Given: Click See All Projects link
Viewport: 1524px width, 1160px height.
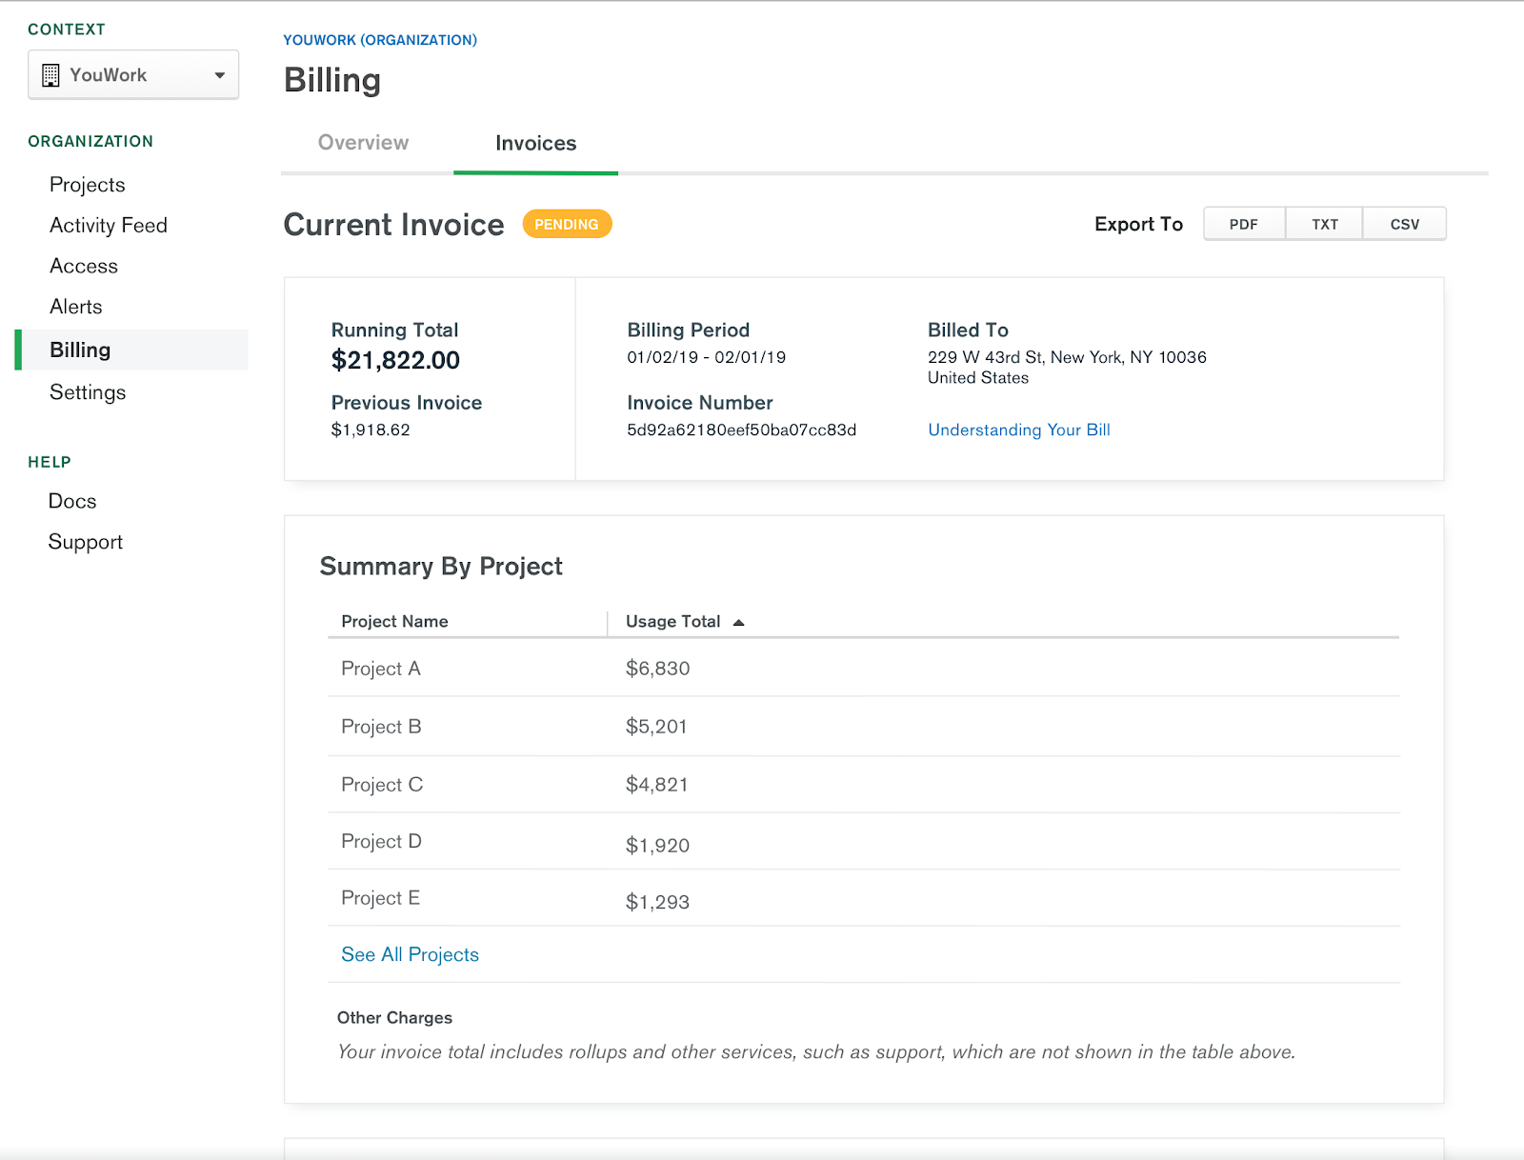Looking at the screenshot, I should pos(410,954).
